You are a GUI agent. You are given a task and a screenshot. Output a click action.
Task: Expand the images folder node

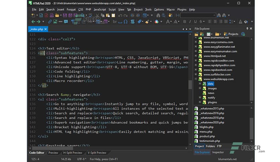200,88
